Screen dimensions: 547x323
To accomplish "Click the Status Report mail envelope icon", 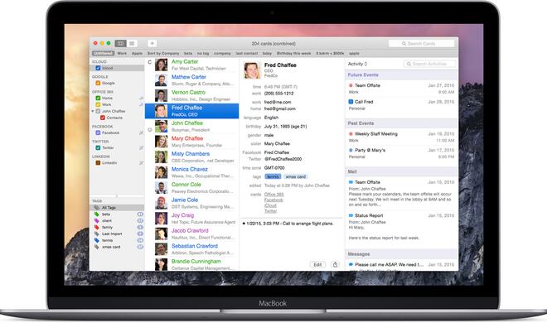I will 351,215.
